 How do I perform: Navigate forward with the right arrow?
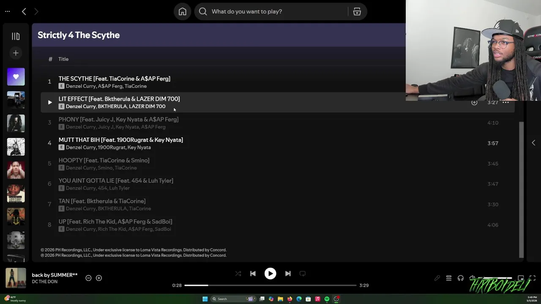coord(36,11)
